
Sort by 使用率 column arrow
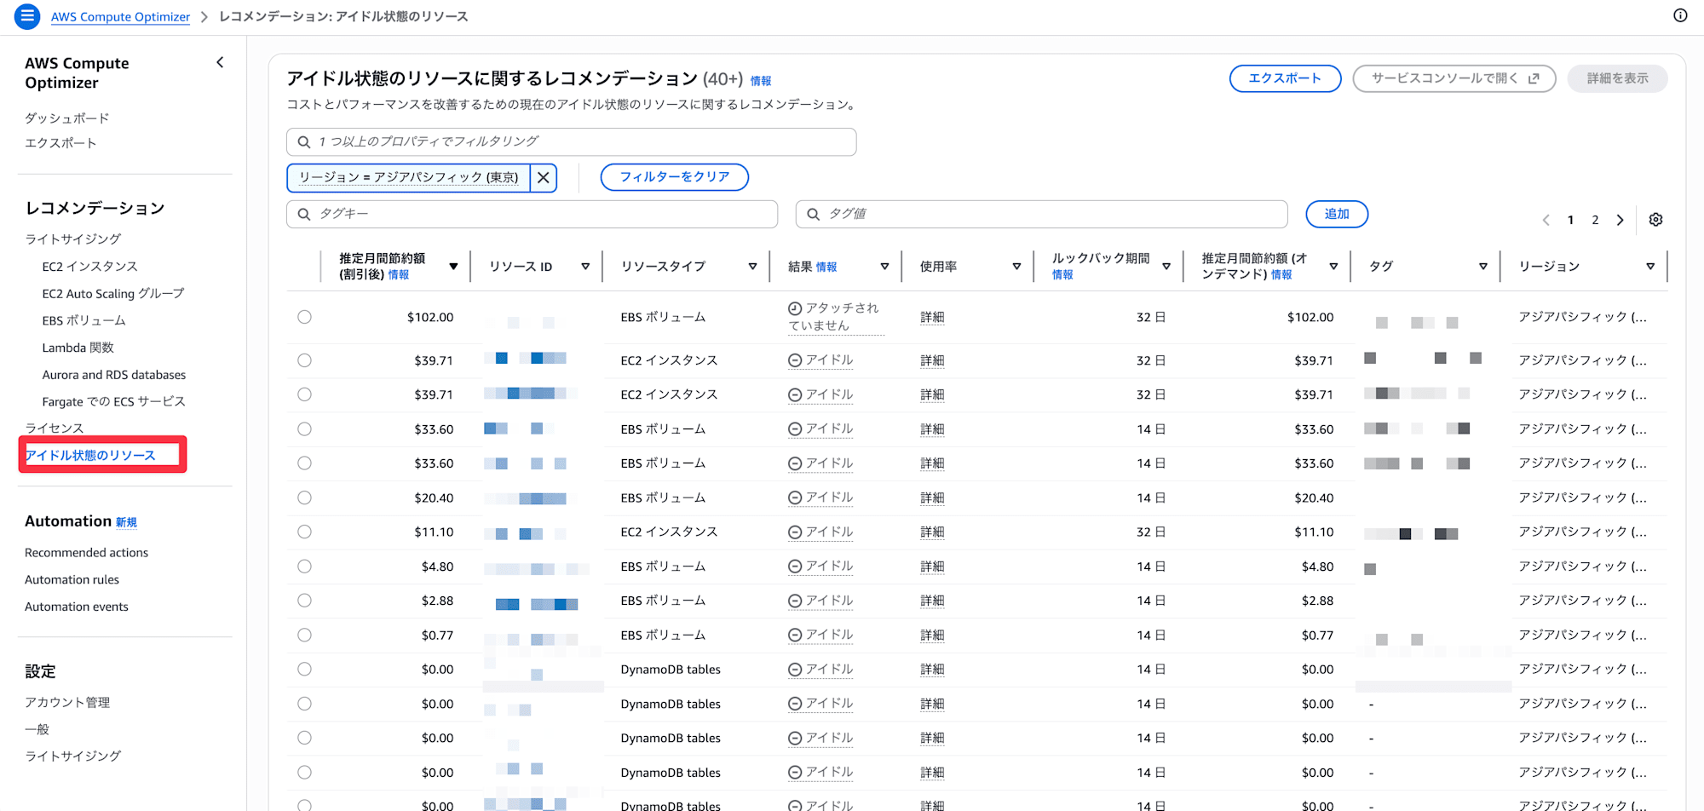(x=1016, y=267)
